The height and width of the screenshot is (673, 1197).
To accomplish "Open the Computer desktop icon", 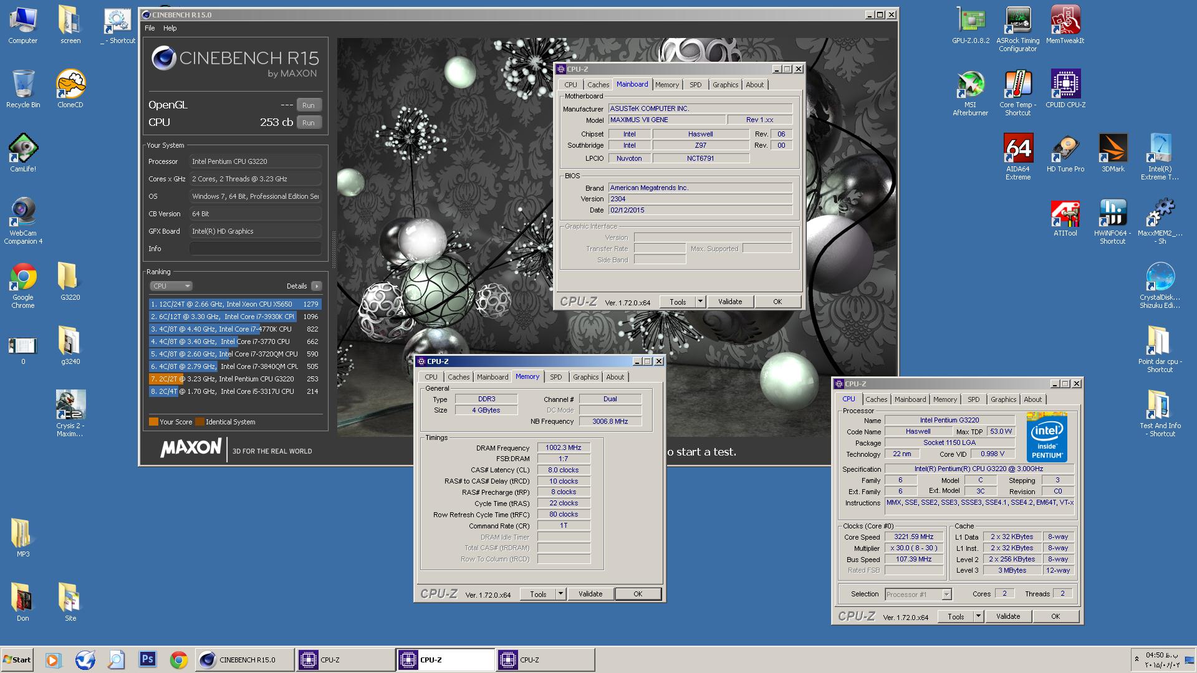I will point(23,25).
